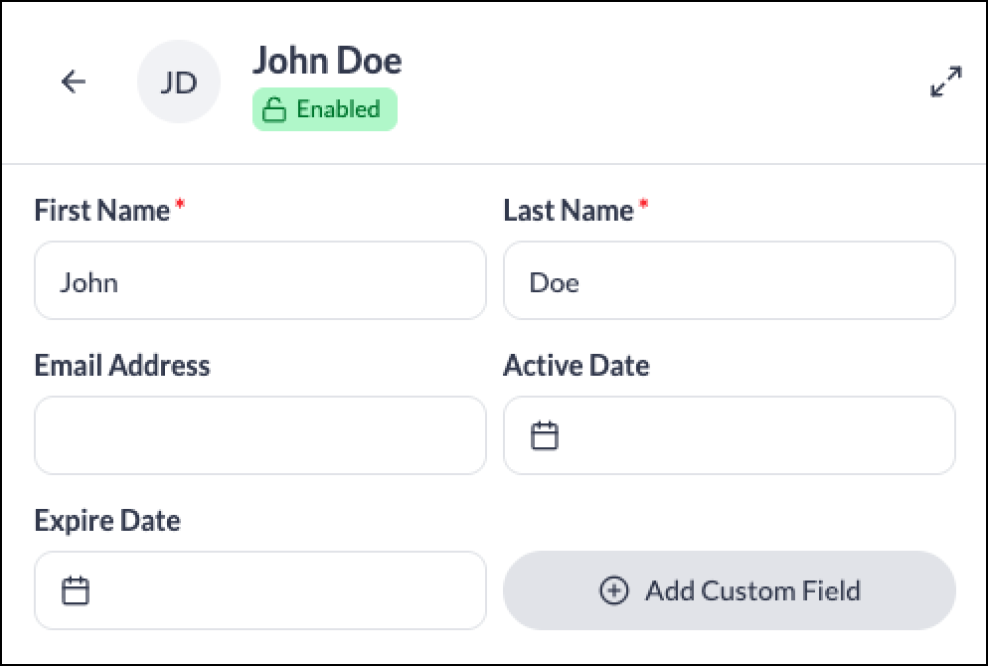Click into the empty Email Address field

(x=260, y=435)
